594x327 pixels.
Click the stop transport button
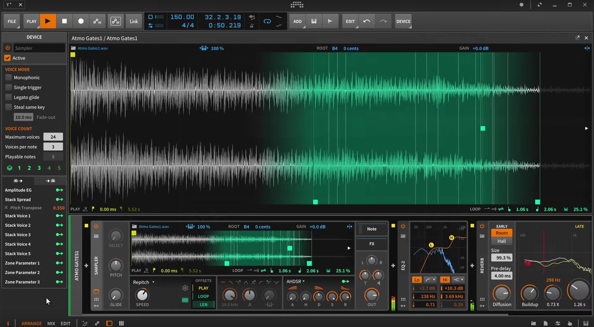point(64,21)
